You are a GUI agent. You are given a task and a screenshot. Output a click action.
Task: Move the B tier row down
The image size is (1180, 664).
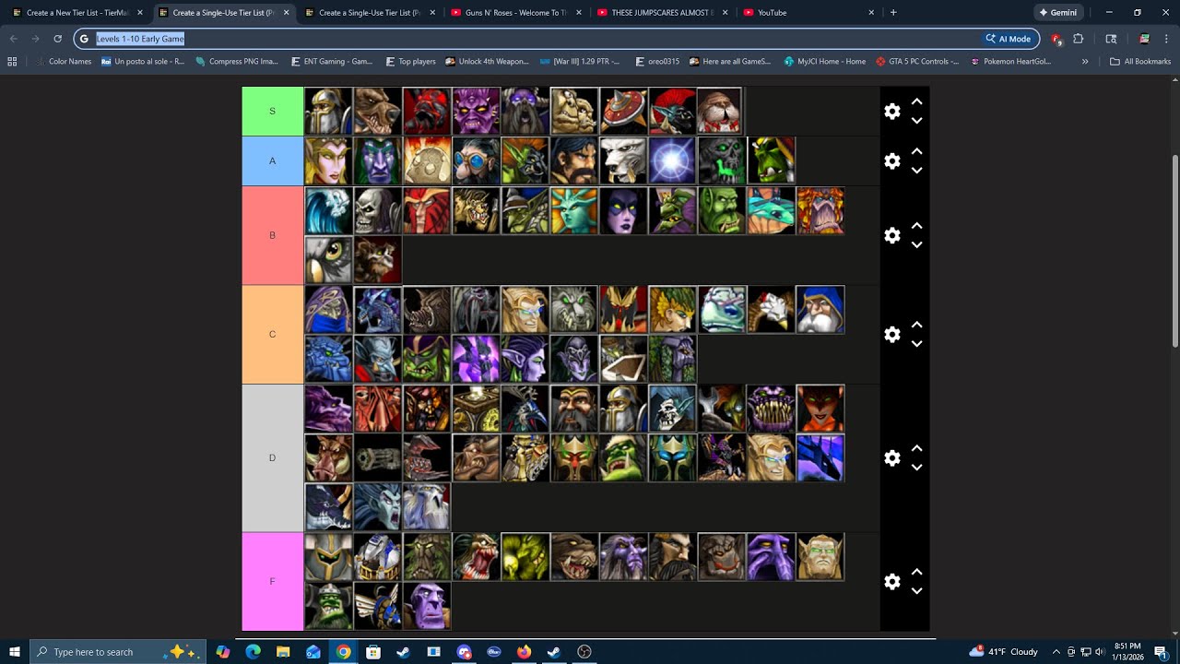click(917, 245)
